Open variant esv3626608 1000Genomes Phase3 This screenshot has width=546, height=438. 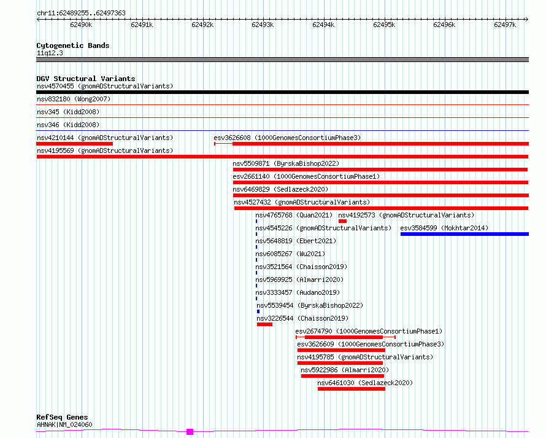point(287,138)
